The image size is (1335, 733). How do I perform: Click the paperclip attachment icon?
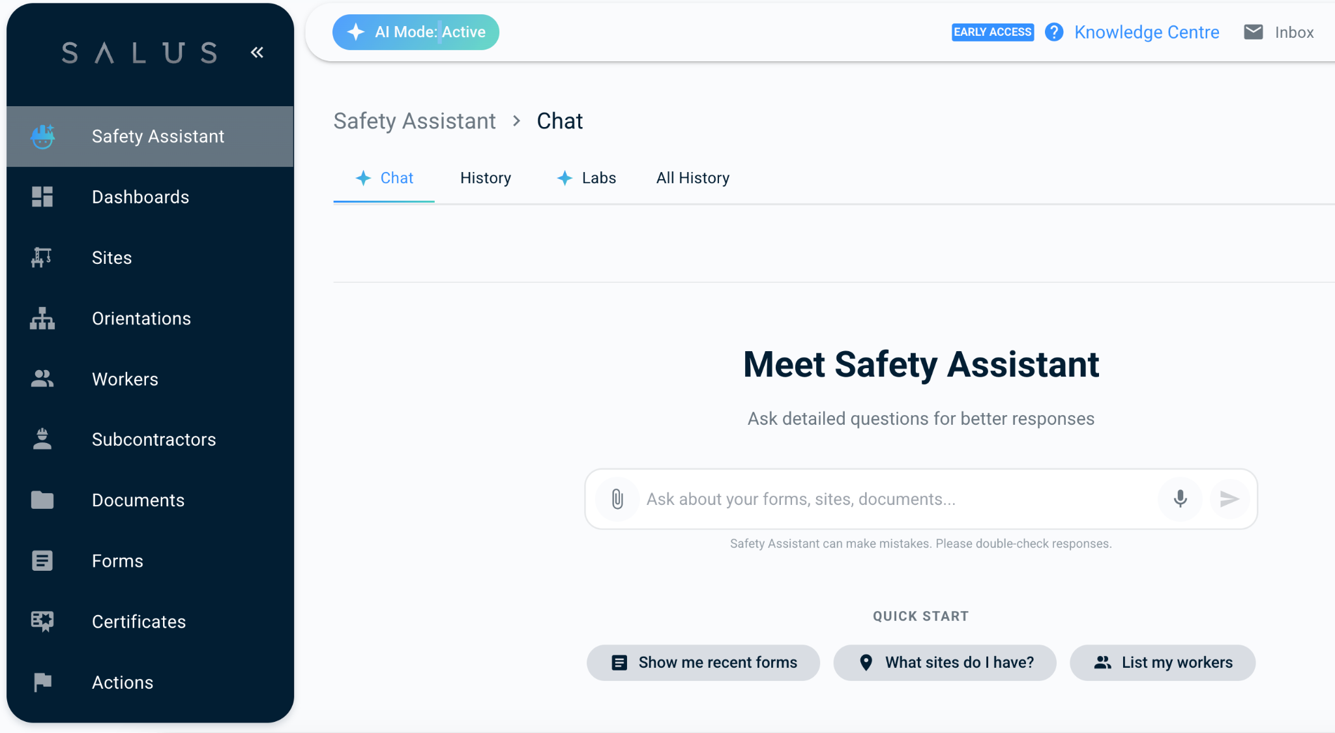pos(617,499)
